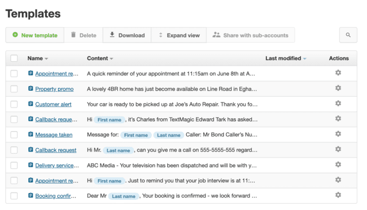Open the Delivery service actions gear
Screen dimensions: 367x210
(338, 164)
